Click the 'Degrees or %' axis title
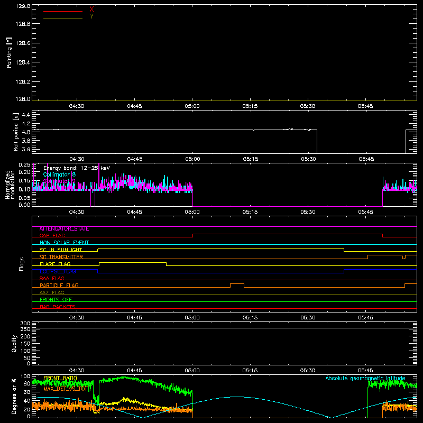This screenshot has height=423, width=423. [x=14, y=396]
